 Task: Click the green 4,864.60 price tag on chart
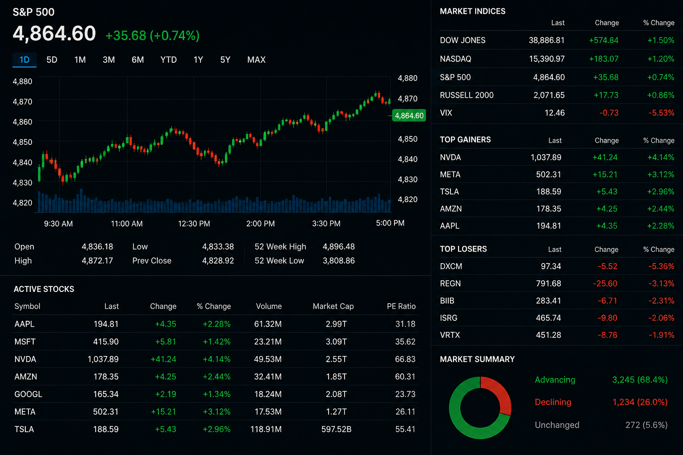coord(409,116)
